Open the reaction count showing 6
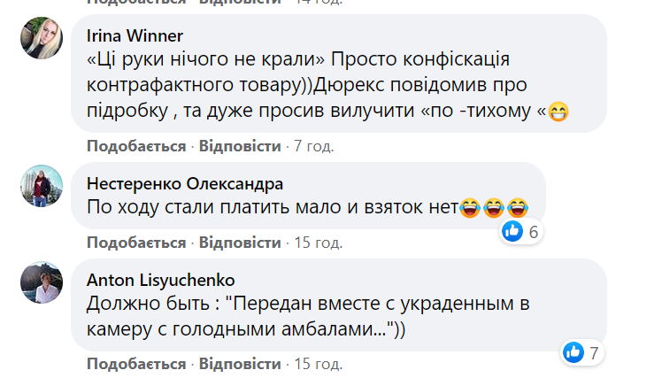 534,232
